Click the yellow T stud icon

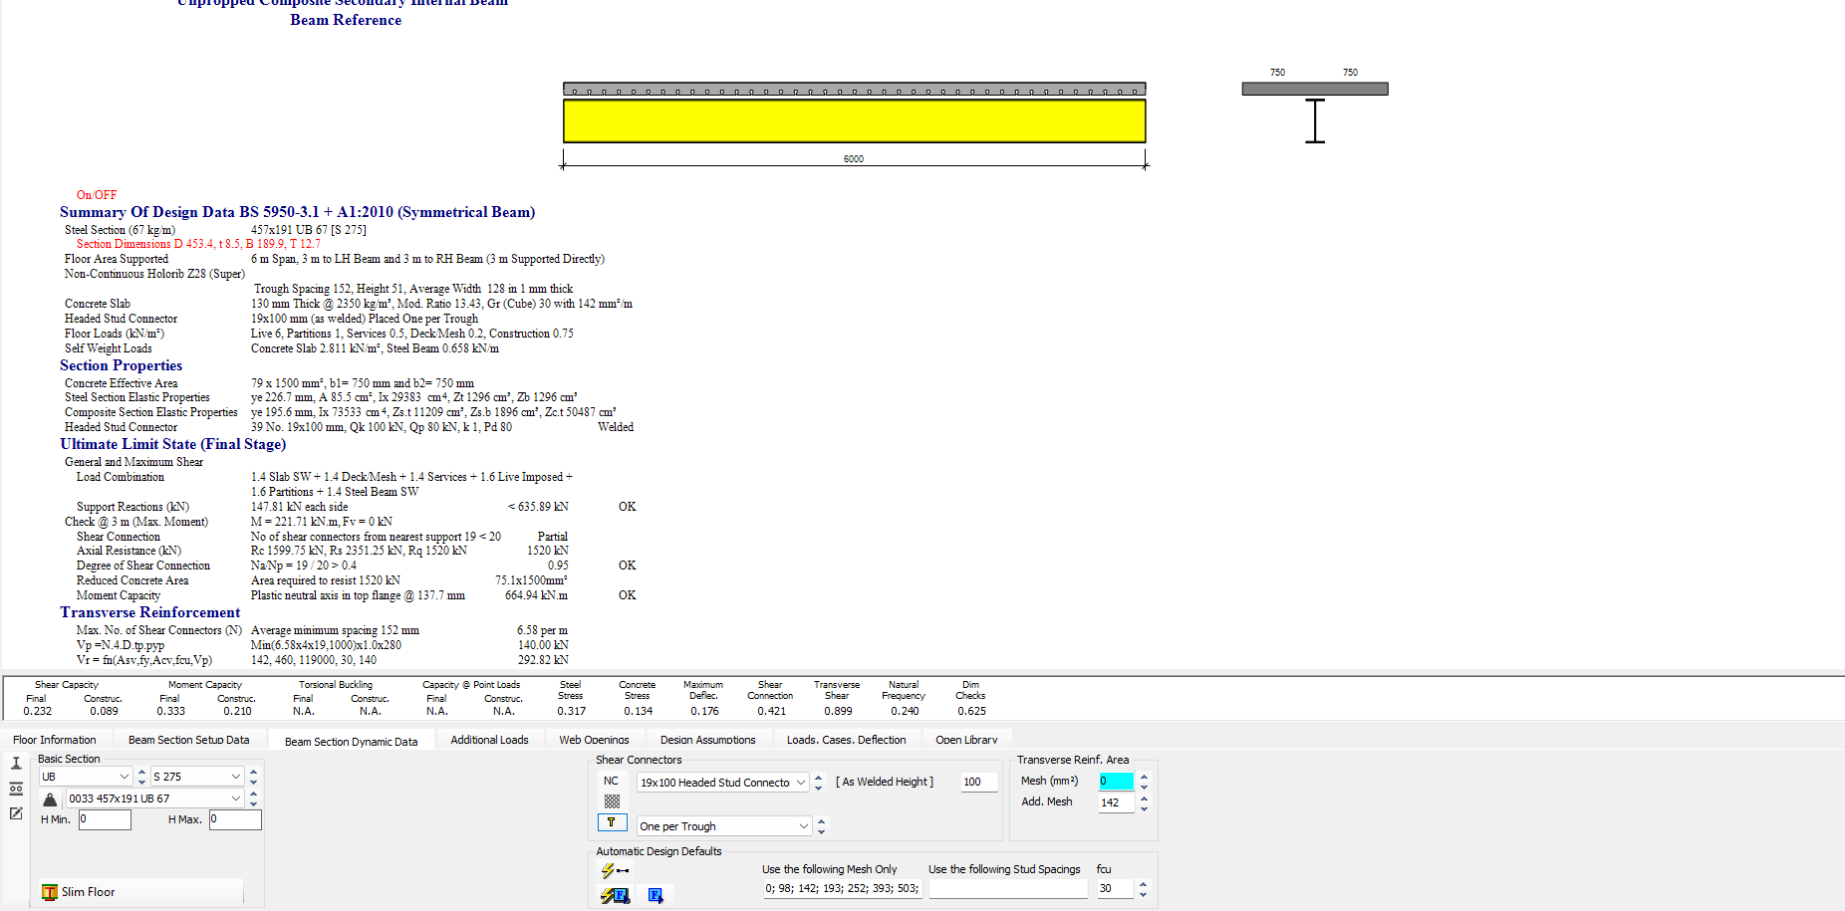click(612, 822)
